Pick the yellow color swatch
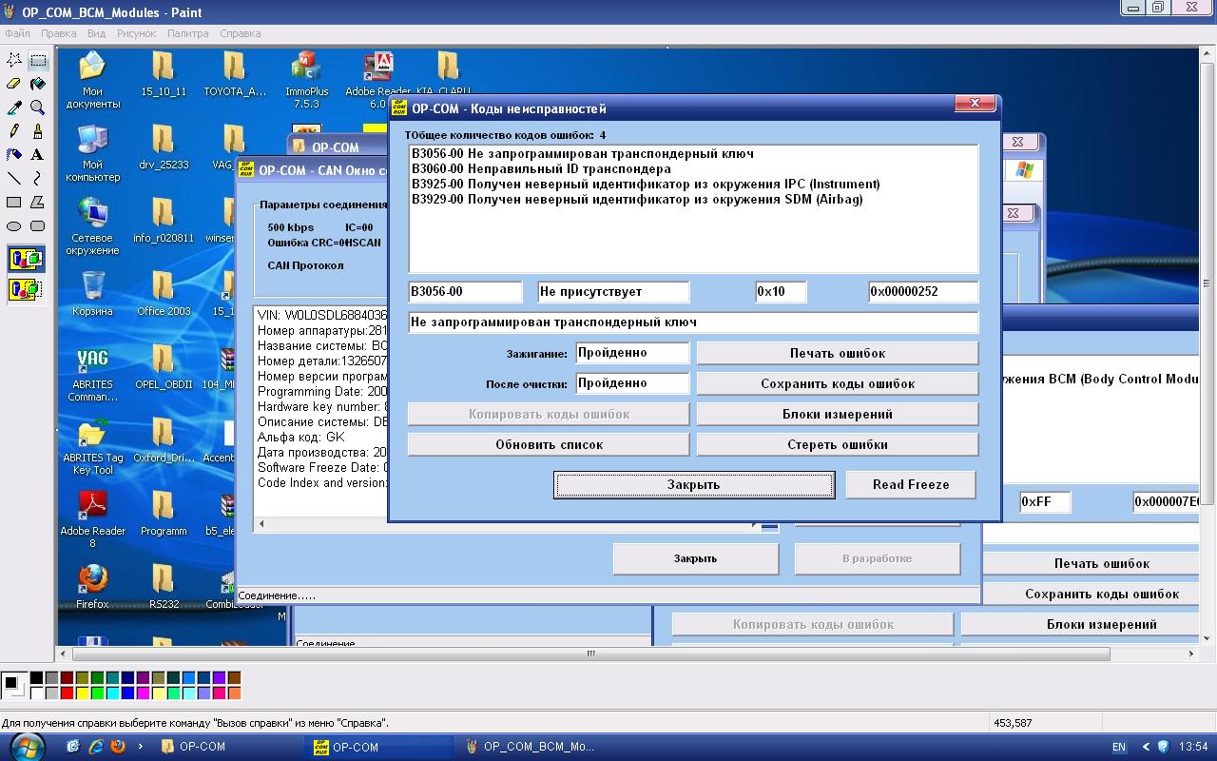1217x761 pixels. coord(82,693)
